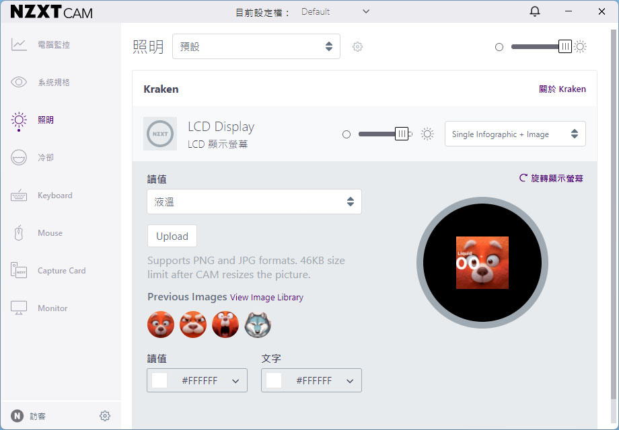Go to 系統規格 section
Image resolution: width=619 pixels, height=430 pixels.
click(x=54, y=82)
